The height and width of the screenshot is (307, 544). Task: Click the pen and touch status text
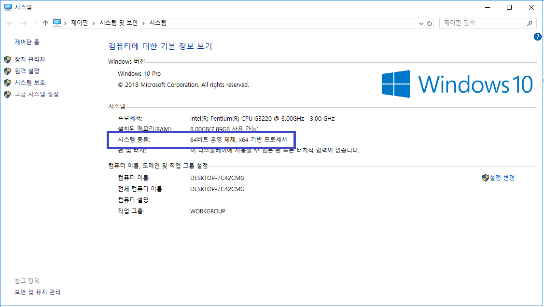tap(275, 150)
